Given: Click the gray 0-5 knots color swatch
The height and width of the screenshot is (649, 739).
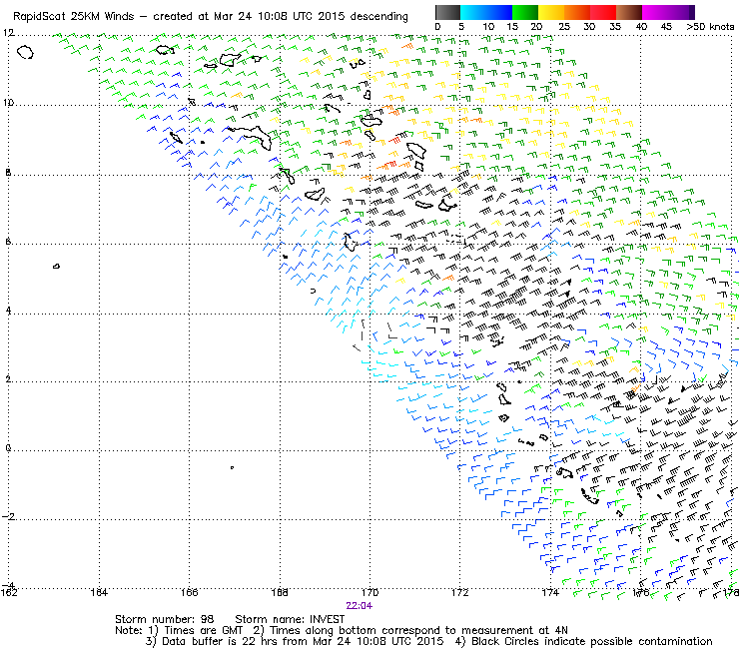Looking at the screenshot, I should click(447, 12).
